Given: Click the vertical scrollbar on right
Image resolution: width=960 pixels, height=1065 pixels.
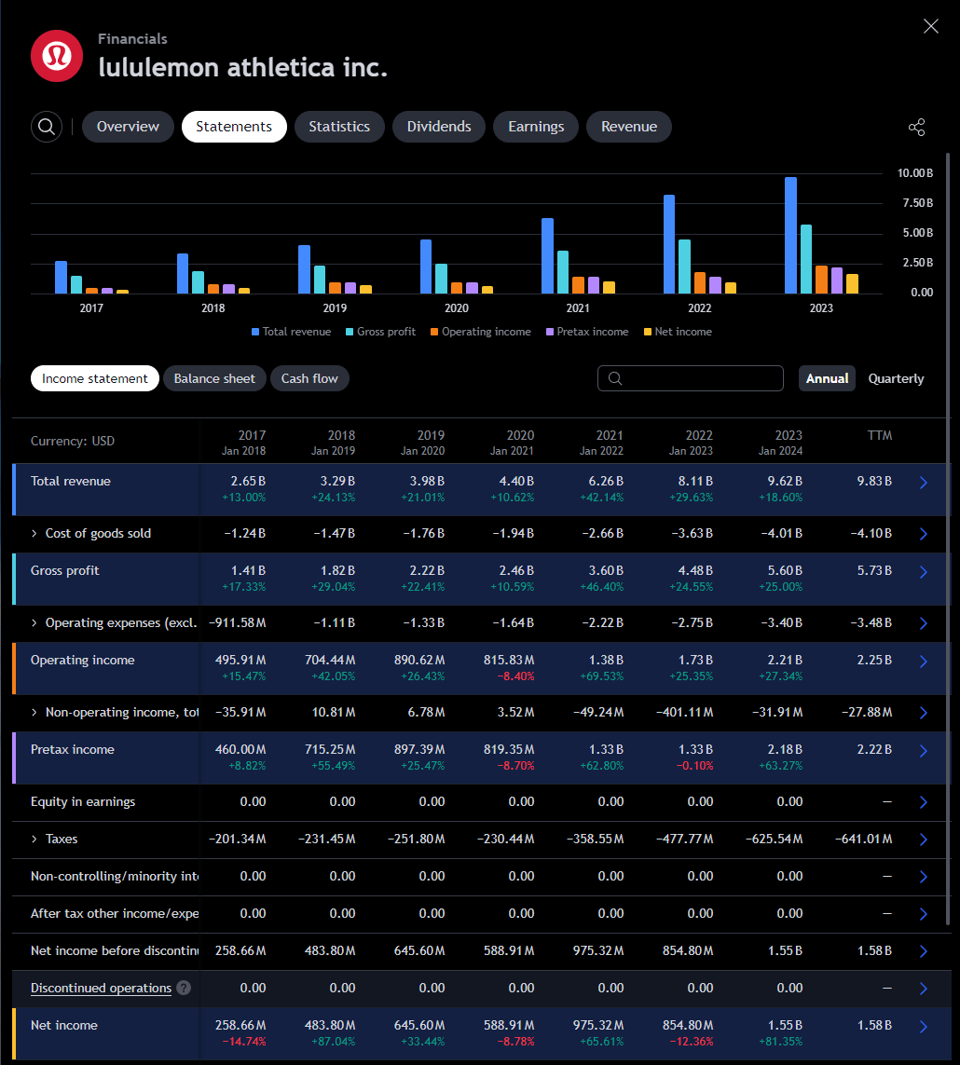Looking at the screenshot, I should 948,539.
